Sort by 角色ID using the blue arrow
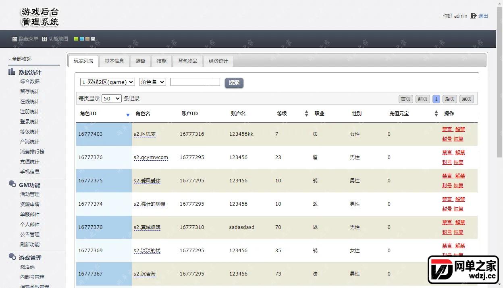 (x=128, y=115)
